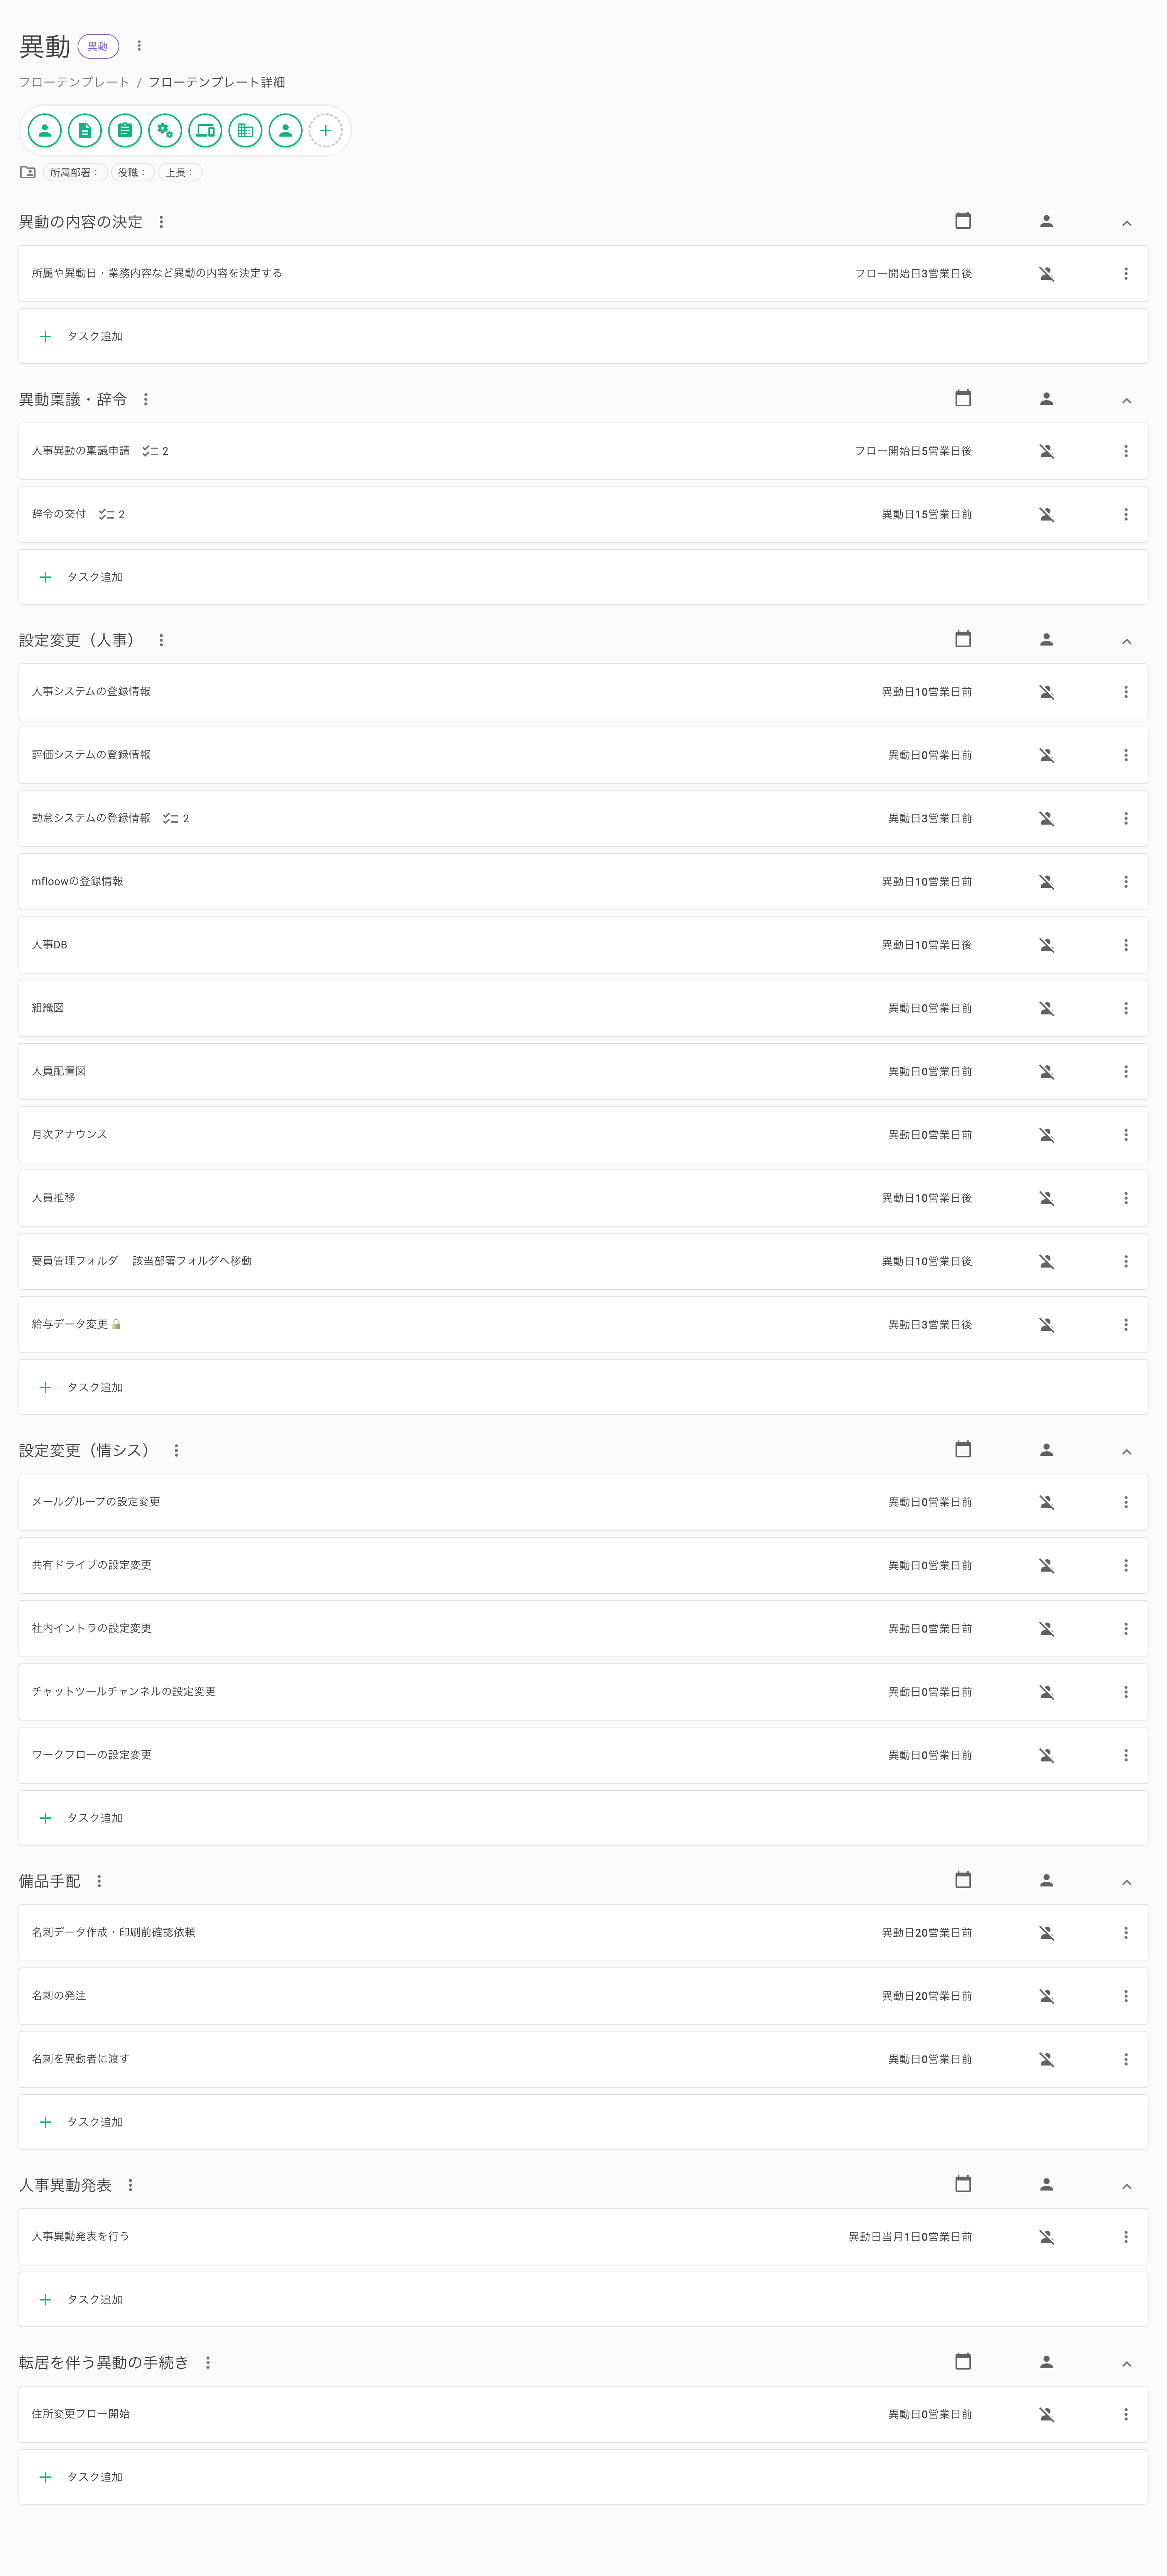Screen dimensions: 1167x2576
Task: Select the building step icon in the flow bar
Action: tap(245, 130)
